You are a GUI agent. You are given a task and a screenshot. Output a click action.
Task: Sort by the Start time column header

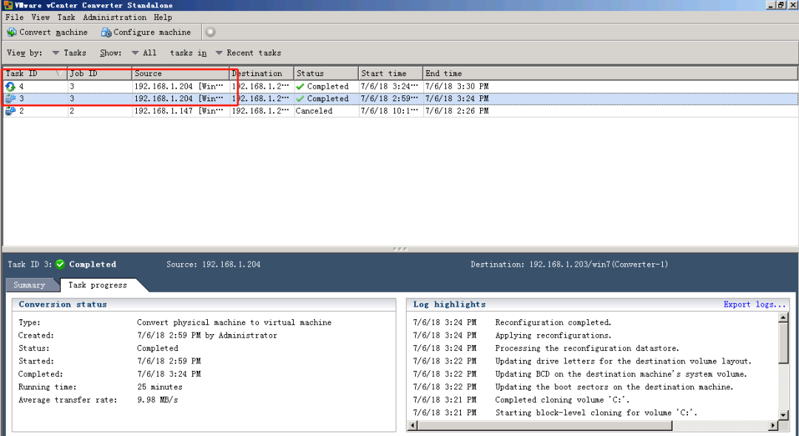(391, 73)
